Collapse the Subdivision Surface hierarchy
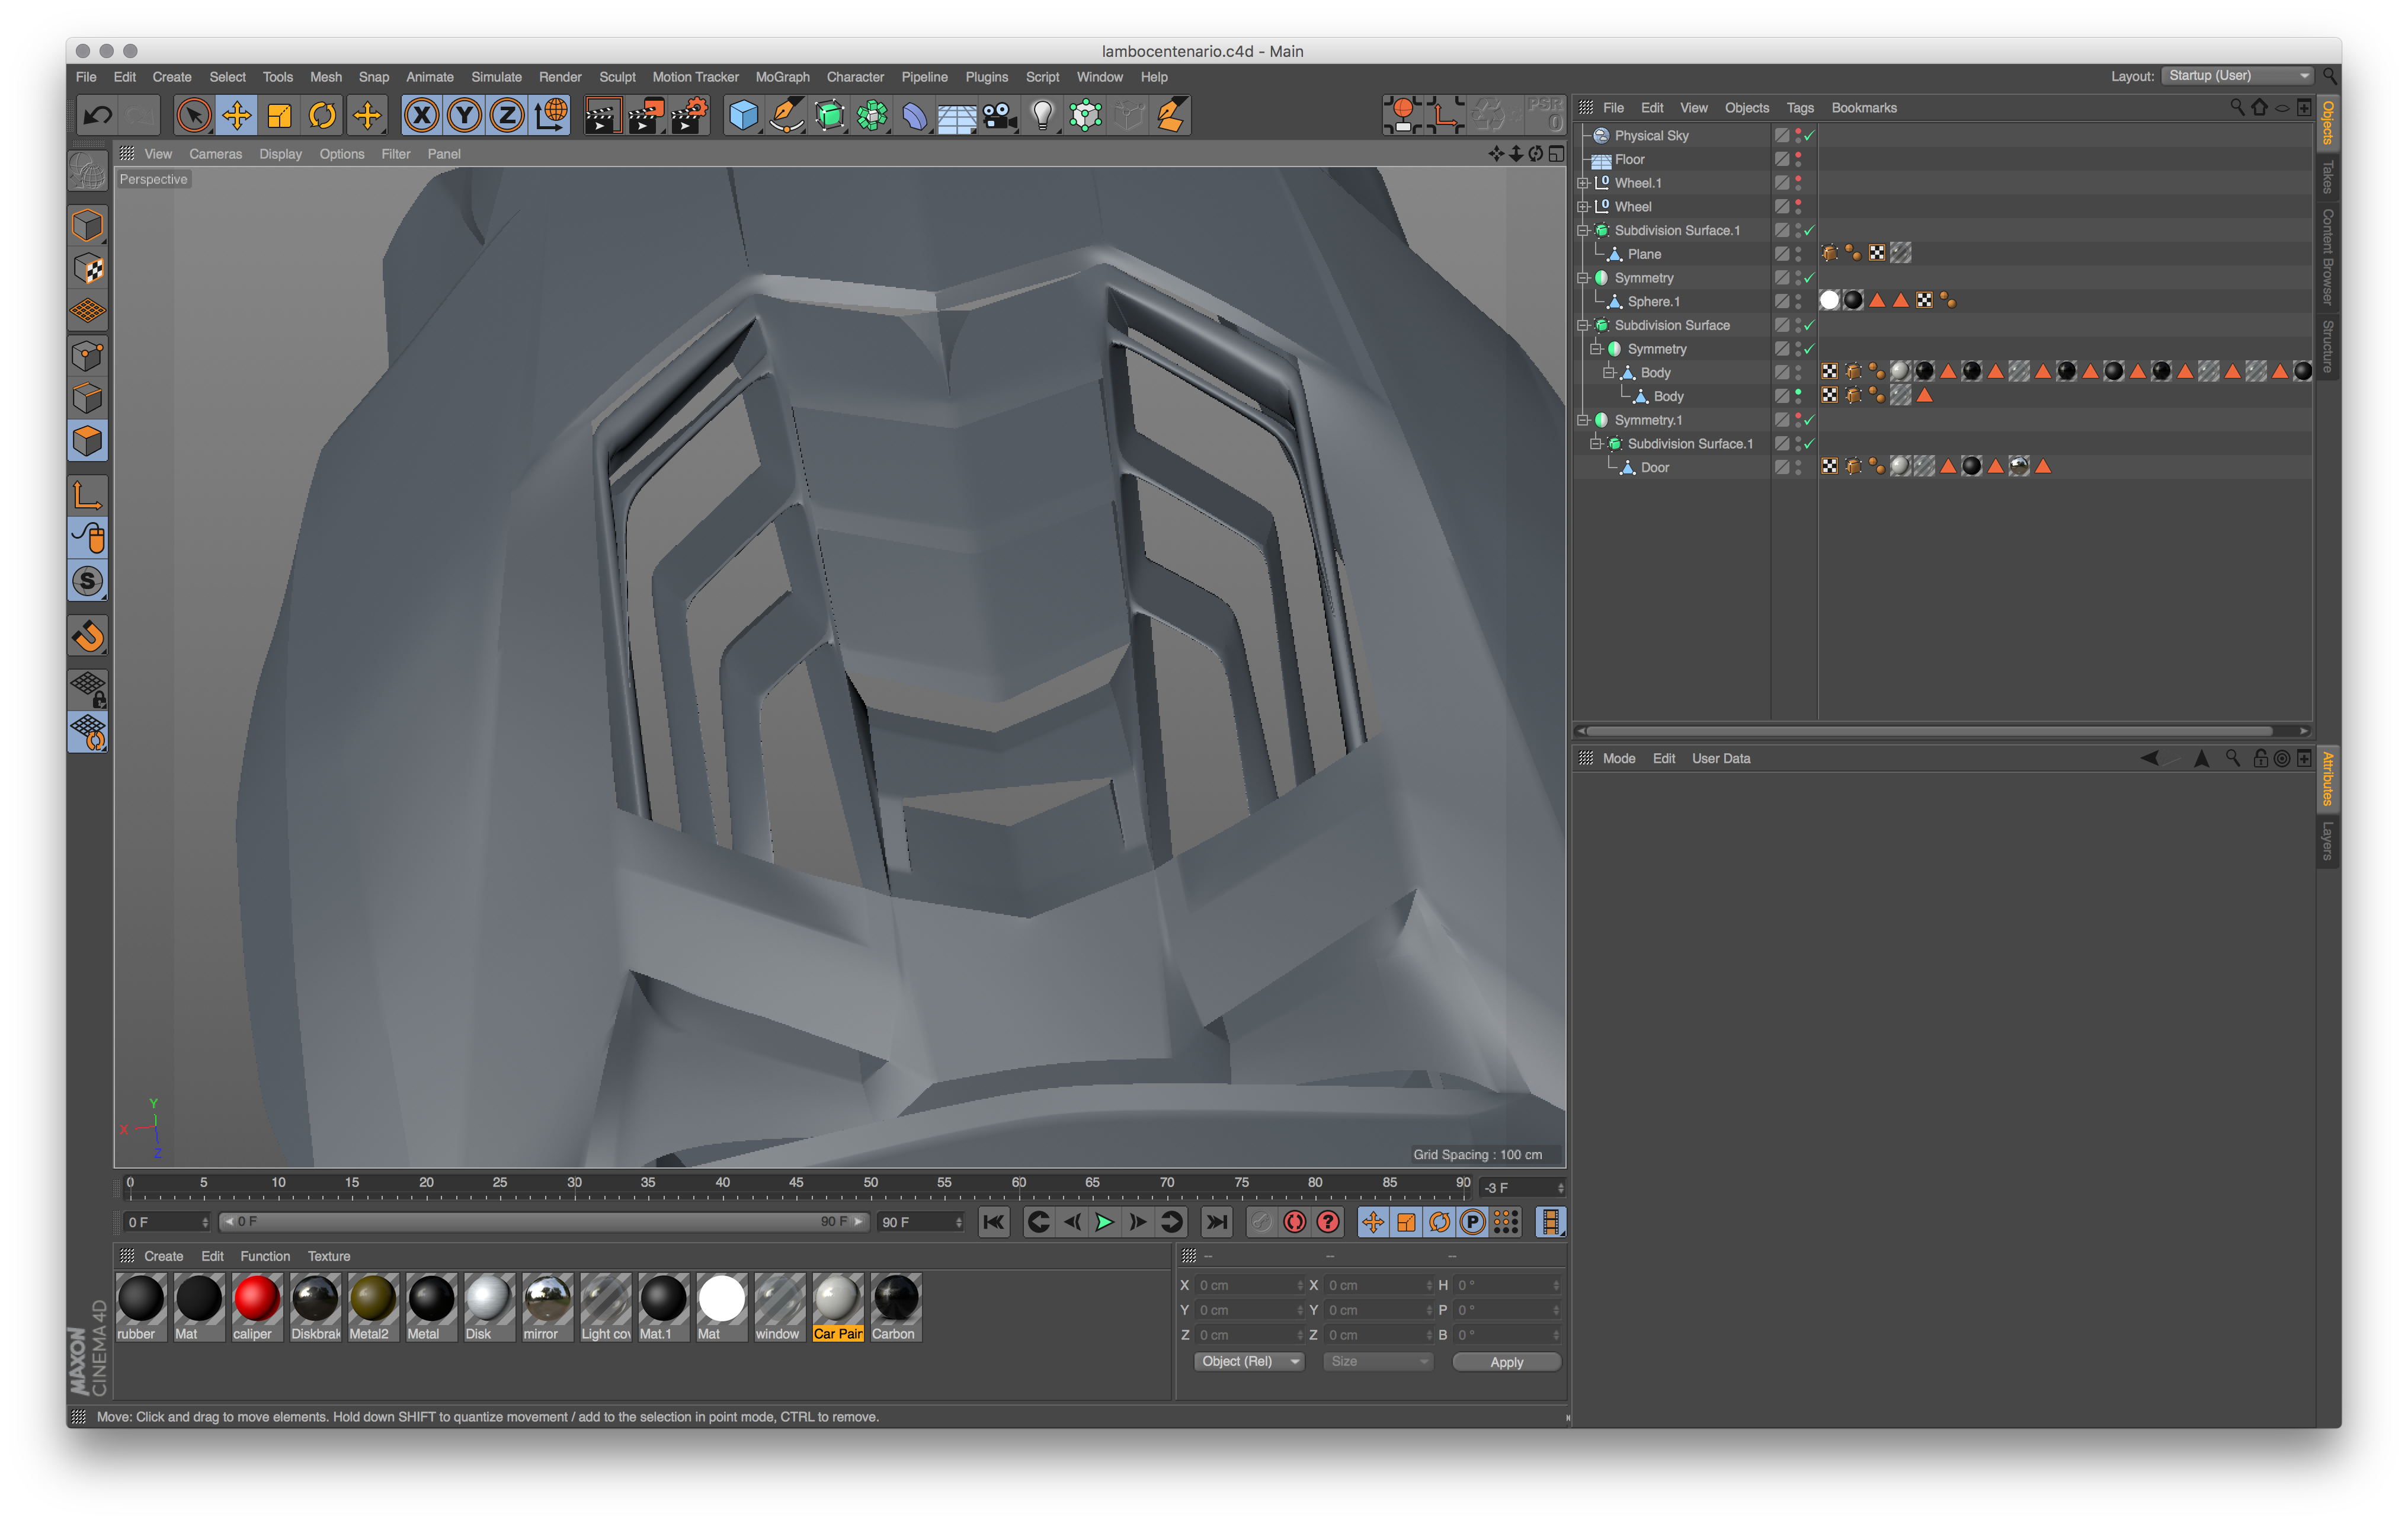Screen dimensions: 2408x1523 [x=1582, y=325]
